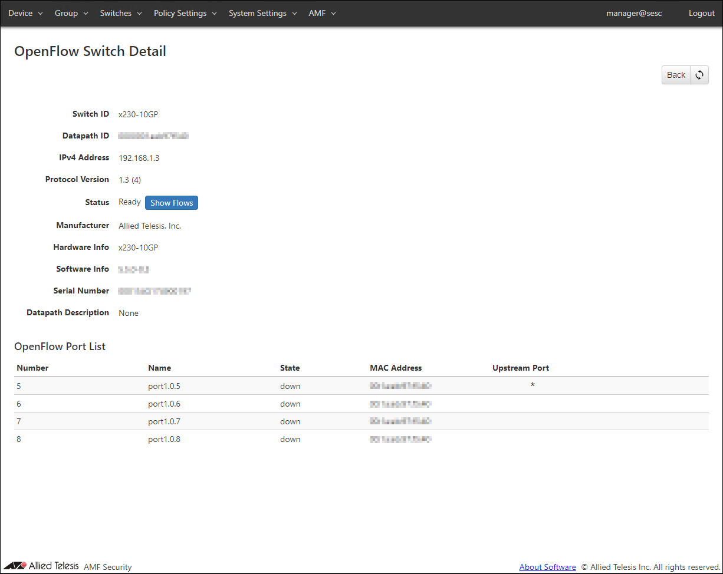
Task: Click the refresh icon next to Back
Action: [699, 75]
